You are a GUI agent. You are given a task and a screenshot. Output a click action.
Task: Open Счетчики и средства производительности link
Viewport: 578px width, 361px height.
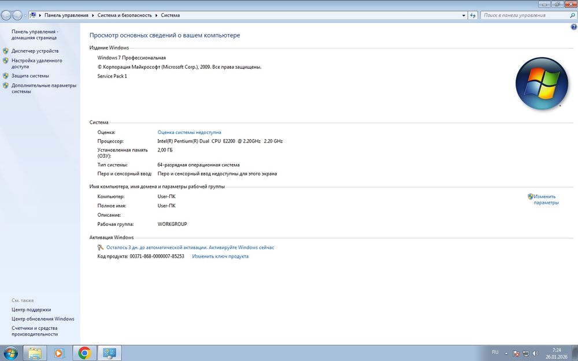pos(35,331)
